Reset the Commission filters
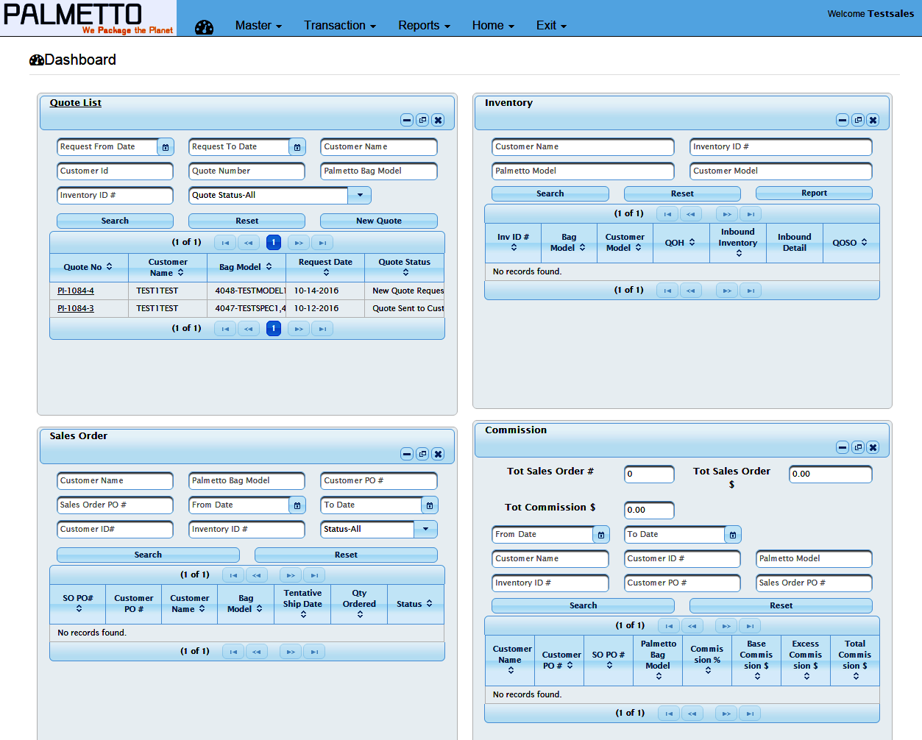922x740 pixels. tap(781, 605)
